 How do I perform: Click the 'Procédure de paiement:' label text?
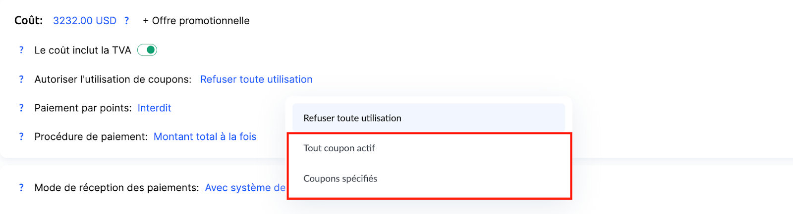pyautogui.click(x=91, y=137)
